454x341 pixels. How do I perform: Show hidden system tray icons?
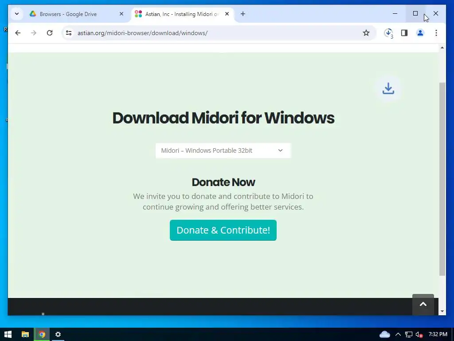pos(398,334)
